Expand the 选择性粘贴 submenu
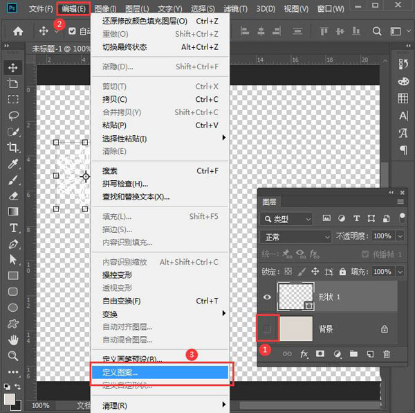This screenshot has height=413, width=415. point(160,138)
